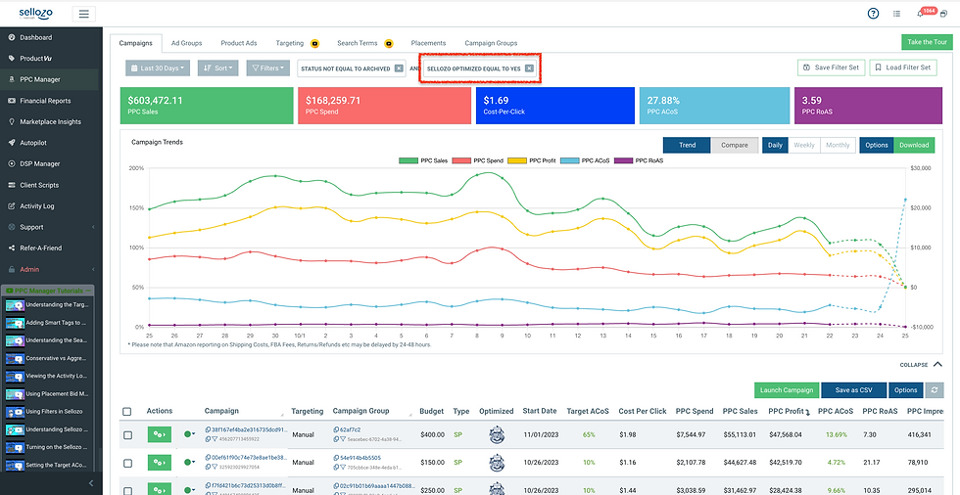This screenshot has height=495, width=960.
Task: Click the Targeting tab video icon
Action: [314, 43]
